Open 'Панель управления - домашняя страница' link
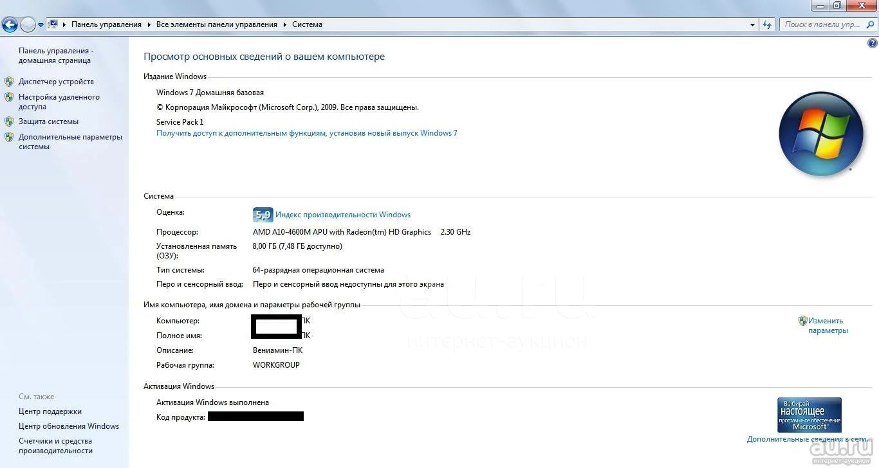The image size is (879, 468). click(56, 56)
